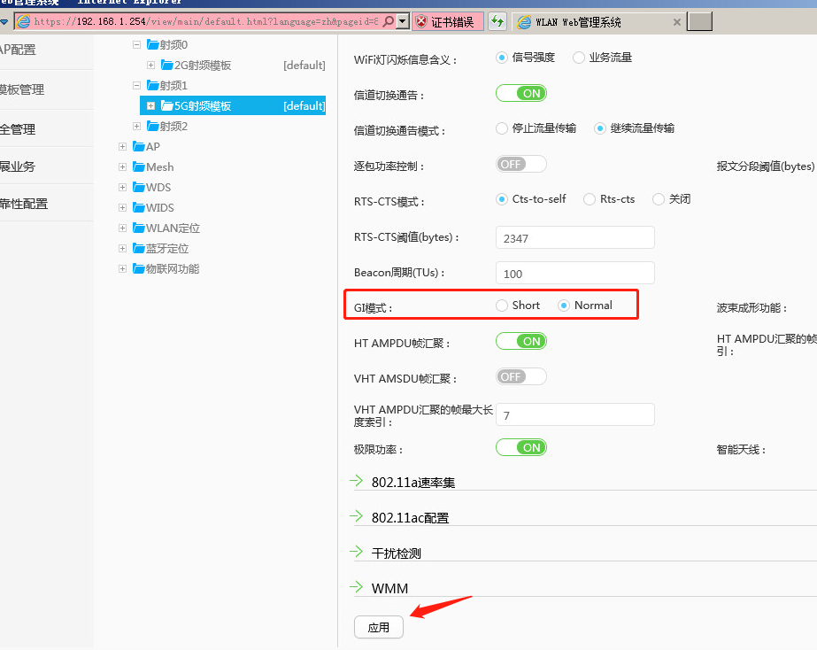Select 关闭 for RTS-CTS模式

pos(659,199)
